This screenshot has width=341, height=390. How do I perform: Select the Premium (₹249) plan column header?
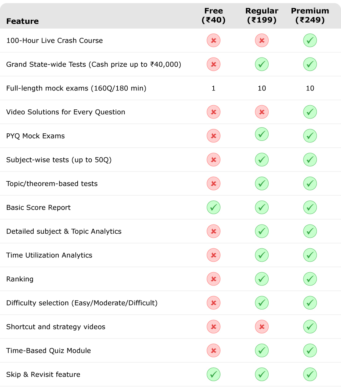[310, 16]
